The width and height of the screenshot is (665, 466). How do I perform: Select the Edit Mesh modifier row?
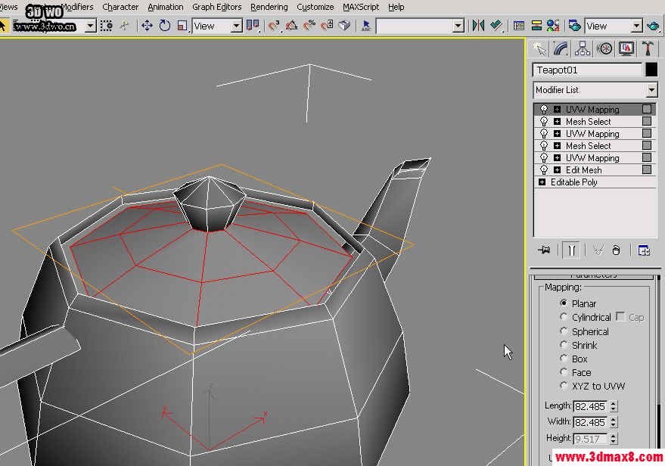595,170
